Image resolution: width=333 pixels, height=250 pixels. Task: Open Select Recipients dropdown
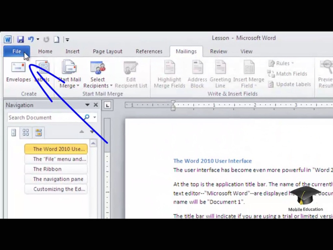point(98,74)
